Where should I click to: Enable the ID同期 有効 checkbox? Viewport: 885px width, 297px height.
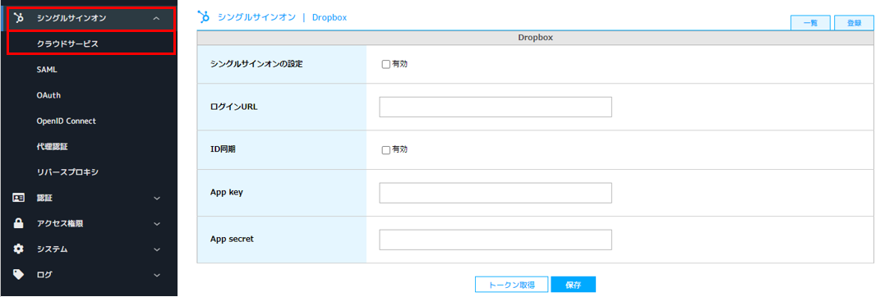[386, 150]
